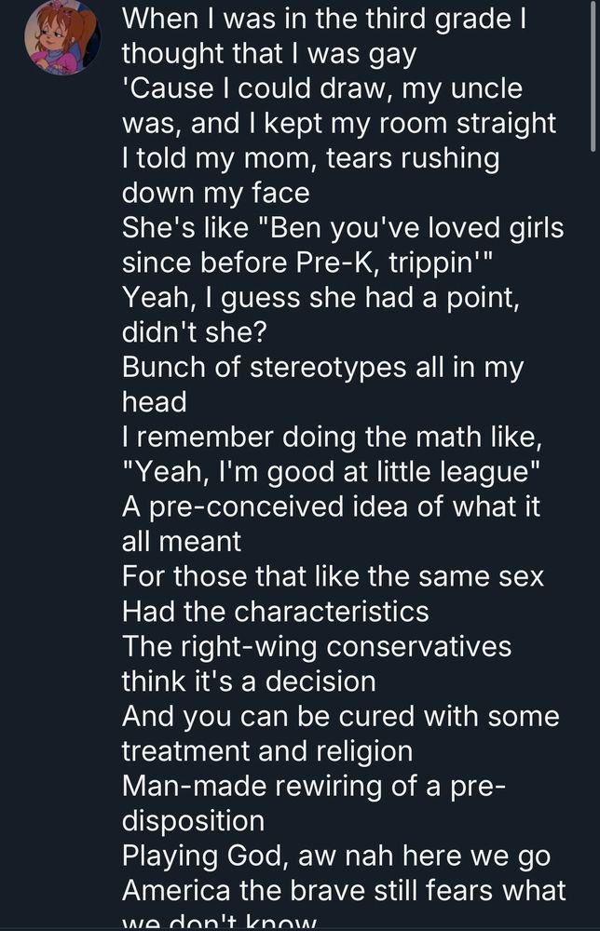Image resolution: width=600 pixels, height=931 pixels.
Task: Click "was, and I kept my room straight"
Action: [x=339, y=124]
